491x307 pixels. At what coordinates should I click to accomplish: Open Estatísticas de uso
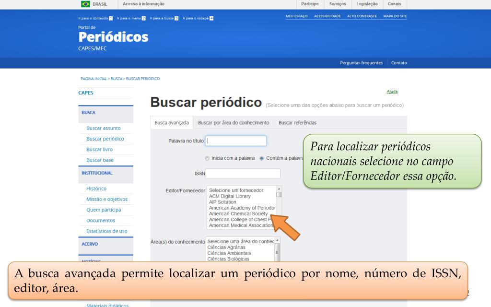[107, 231]
